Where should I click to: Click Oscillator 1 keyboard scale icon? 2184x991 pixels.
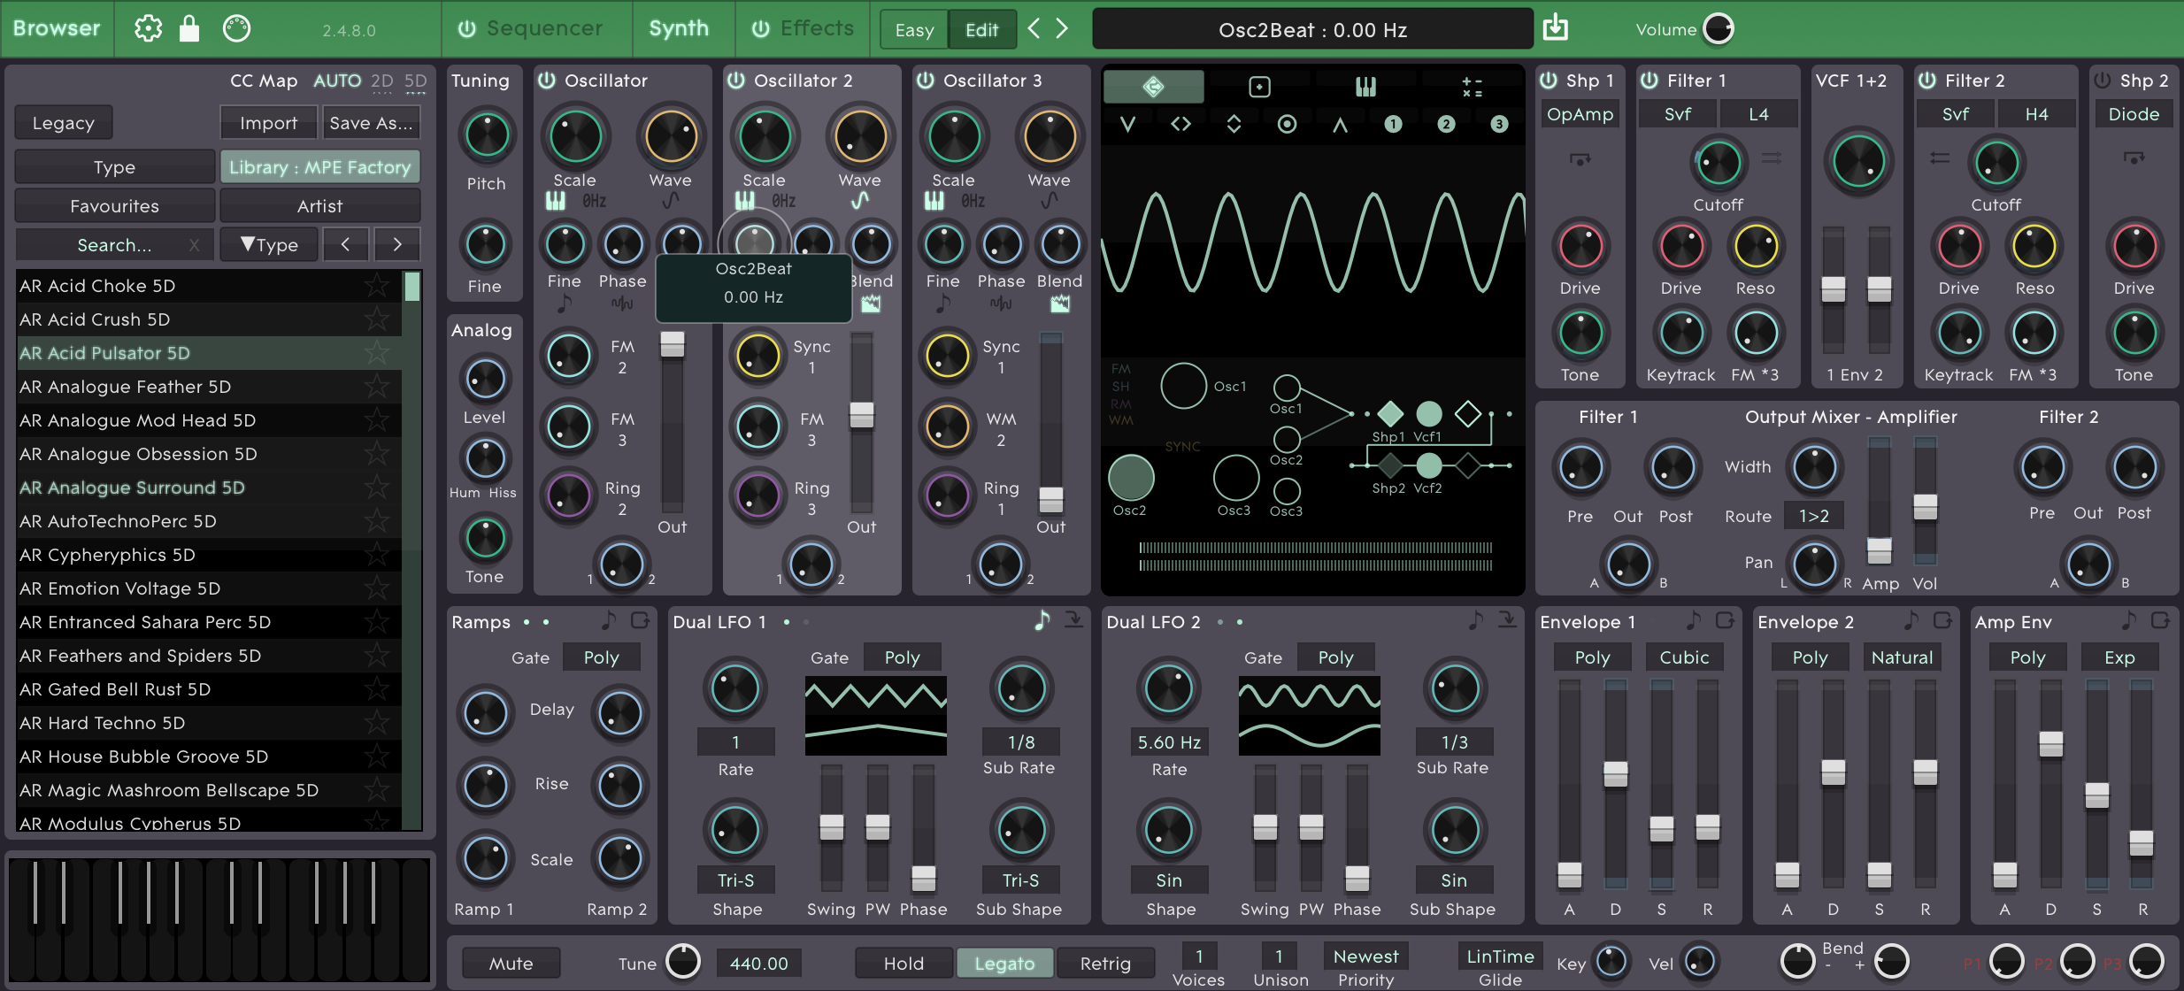[556, 201]
